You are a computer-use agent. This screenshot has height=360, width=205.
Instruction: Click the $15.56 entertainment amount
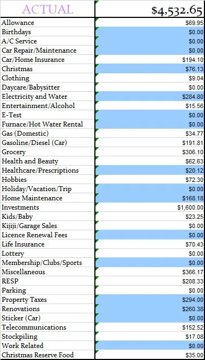click(195, 106)
